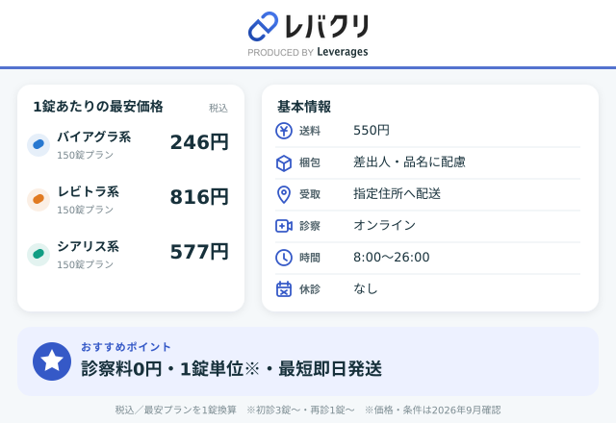Image resolution: width=616 pixels, height=423 pixels.
Task: Click the 診察 label
Action: [310, 226]
